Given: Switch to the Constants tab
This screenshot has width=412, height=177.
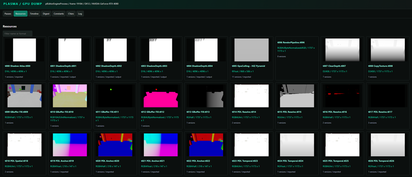Looking at the screenshot, I should click(x=59, y=14).
